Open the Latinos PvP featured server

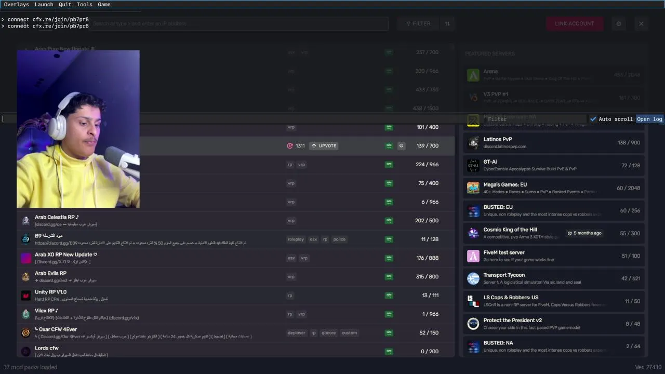[554, 143]
